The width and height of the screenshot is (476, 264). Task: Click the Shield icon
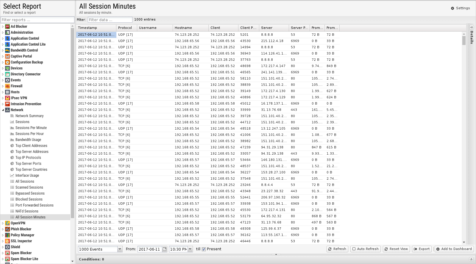pyautogui.click(x=7, y=247)
